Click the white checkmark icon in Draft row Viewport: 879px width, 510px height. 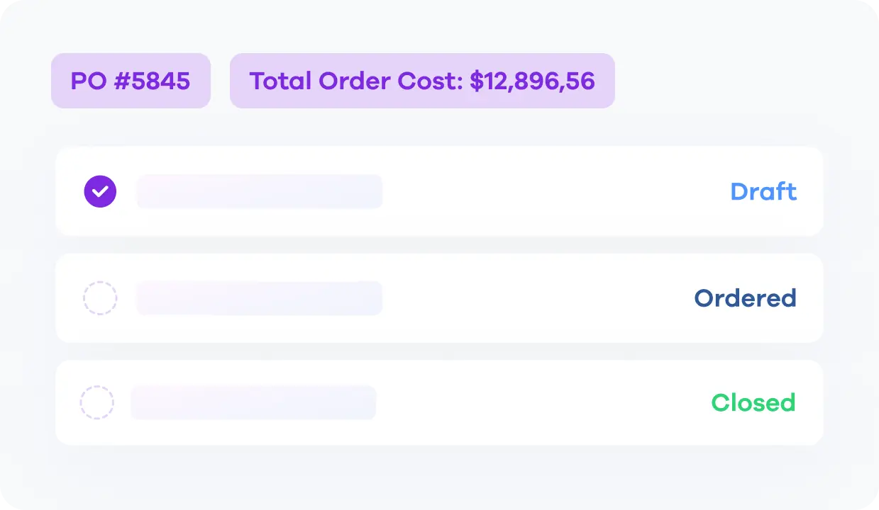point(101,191)
